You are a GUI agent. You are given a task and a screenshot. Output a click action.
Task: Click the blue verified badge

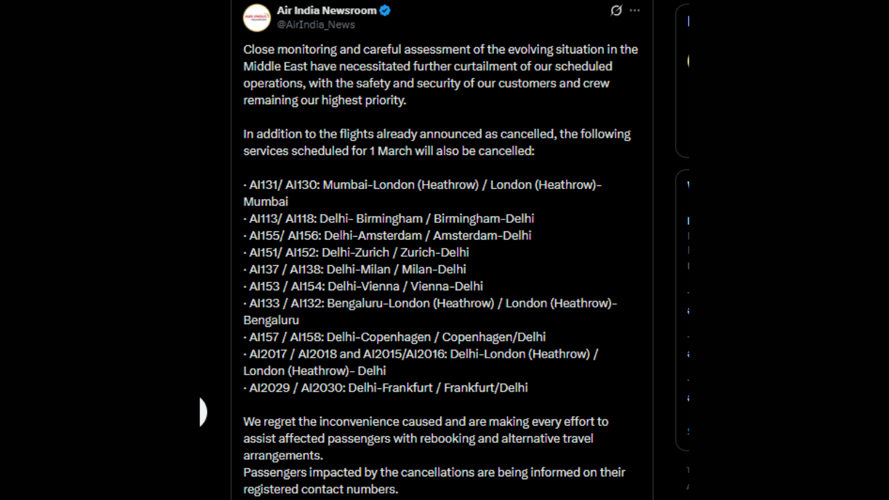(x=385, y=10)
